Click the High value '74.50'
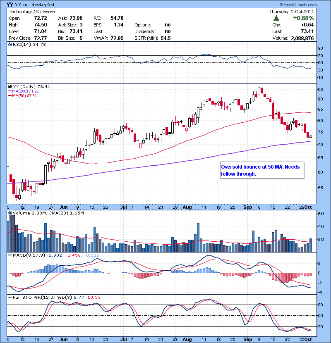 point(41,25)
